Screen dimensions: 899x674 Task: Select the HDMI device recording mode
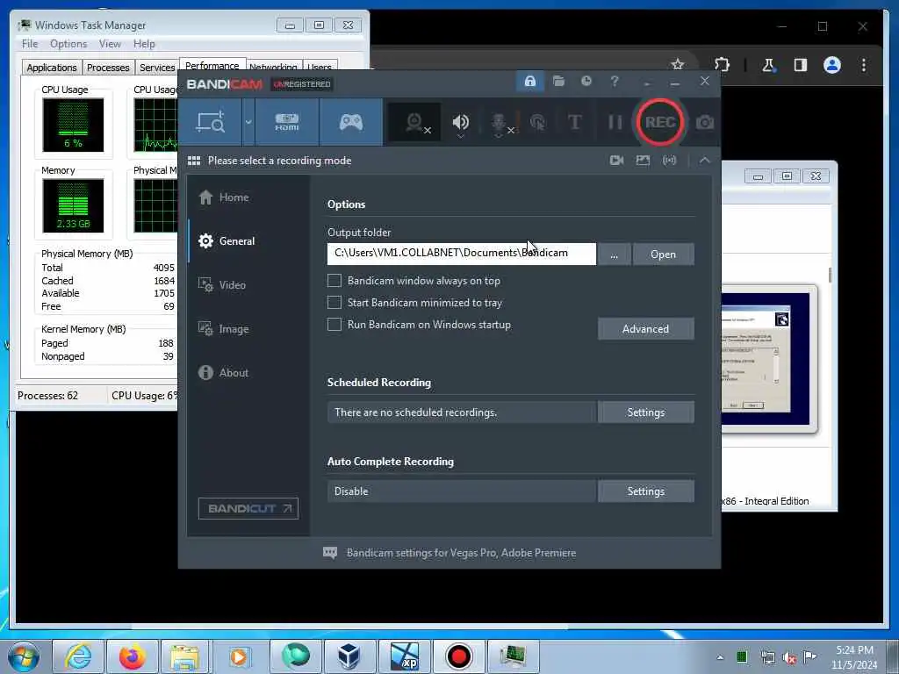[287, 121]
